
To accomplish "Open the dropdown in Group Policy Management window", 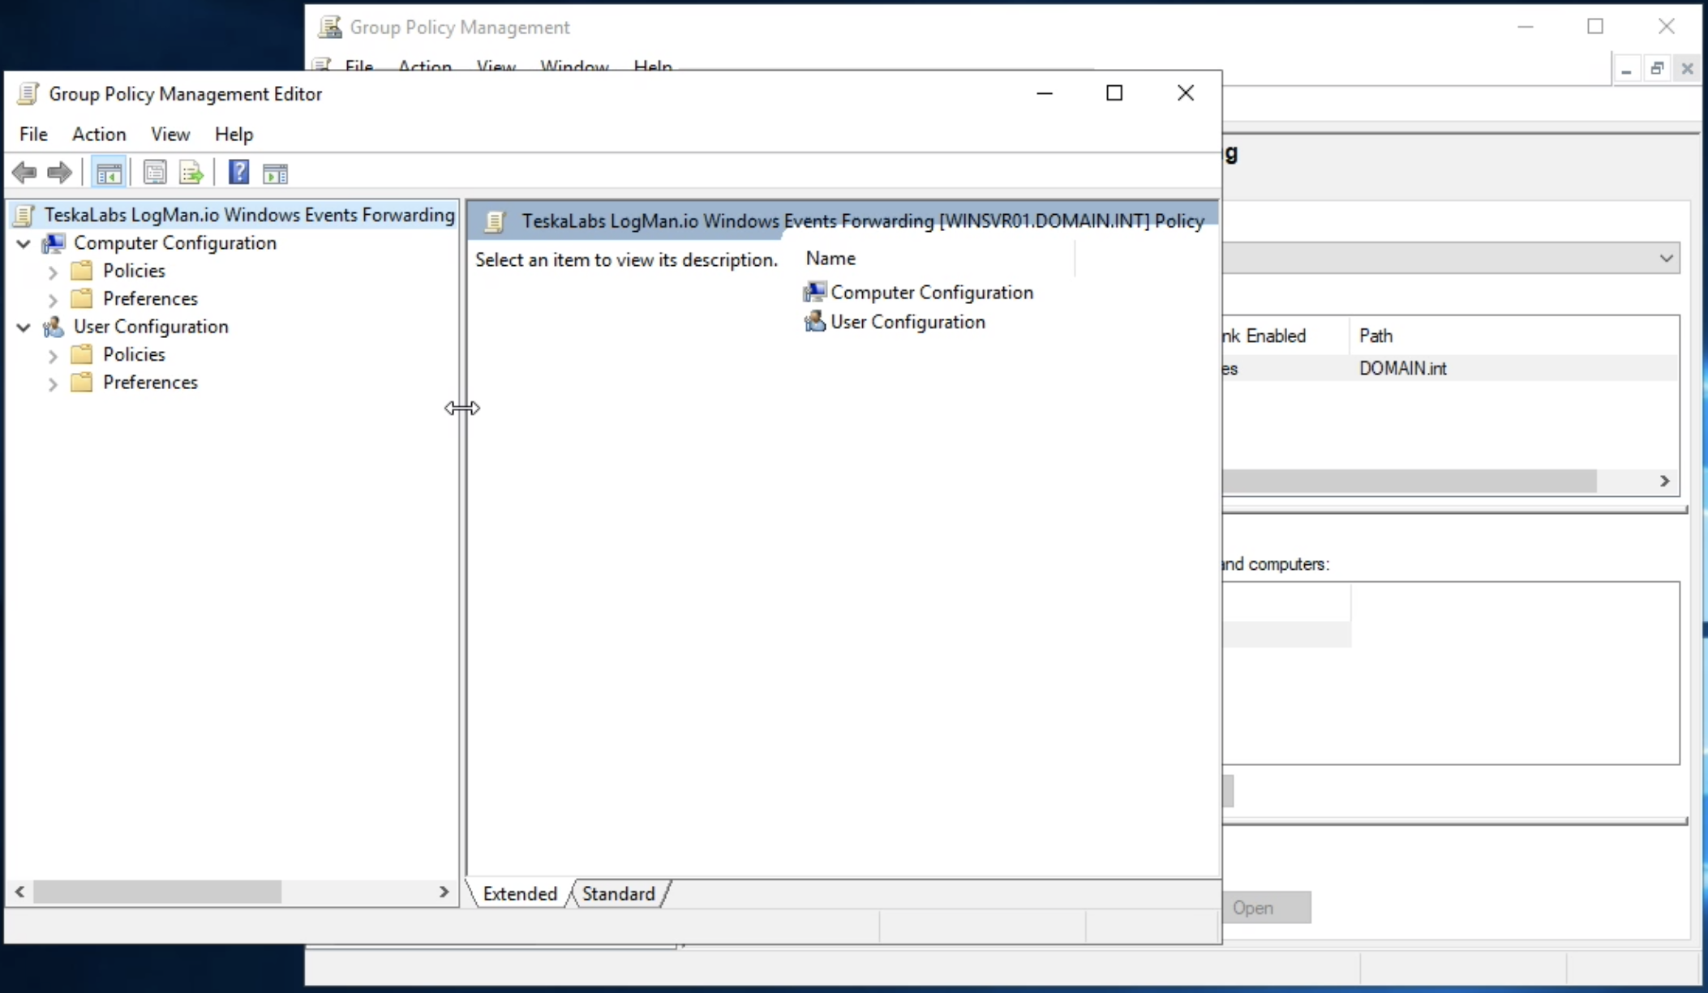I will click(x=1666, y=259).
